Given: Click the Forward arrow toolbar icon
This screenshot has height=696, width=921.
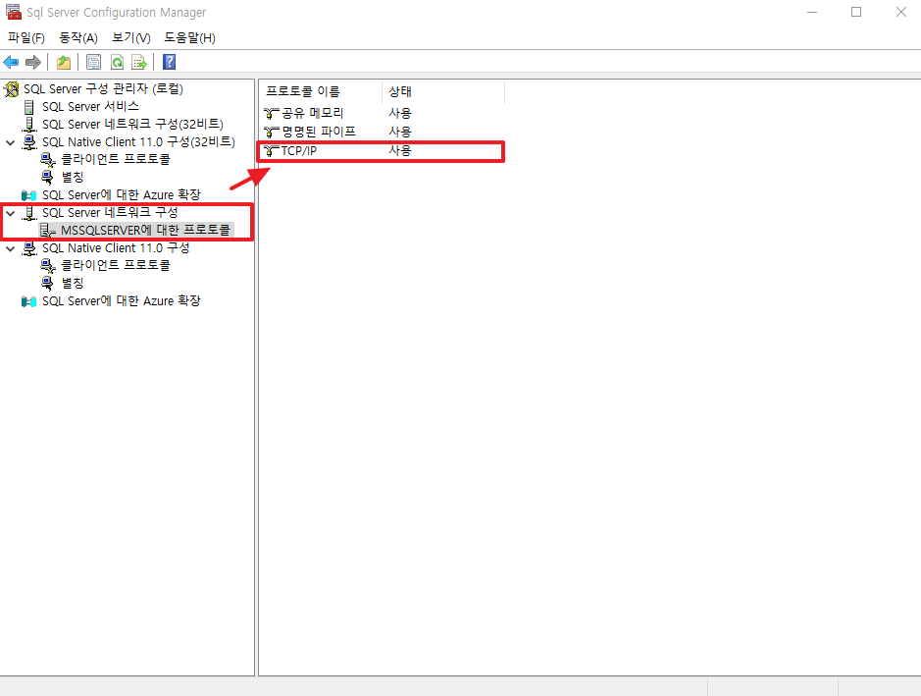Looking at the screenshot, I should 33,62.
